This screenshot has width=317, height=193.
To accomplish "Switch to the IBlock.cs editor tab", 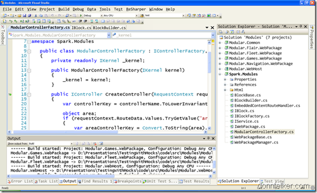I will tap(81, 28).
